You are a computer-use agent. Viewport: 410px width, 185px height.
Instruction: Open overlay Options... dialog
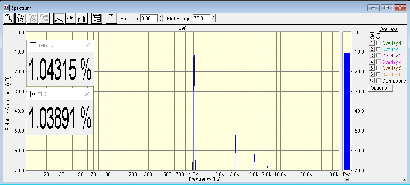pos(381,88)
